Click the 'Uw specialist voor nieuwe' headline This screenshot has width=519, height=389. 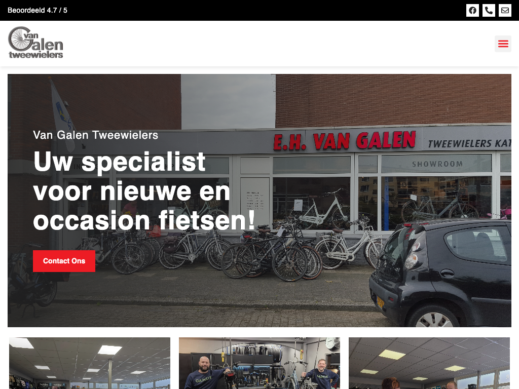144,190
